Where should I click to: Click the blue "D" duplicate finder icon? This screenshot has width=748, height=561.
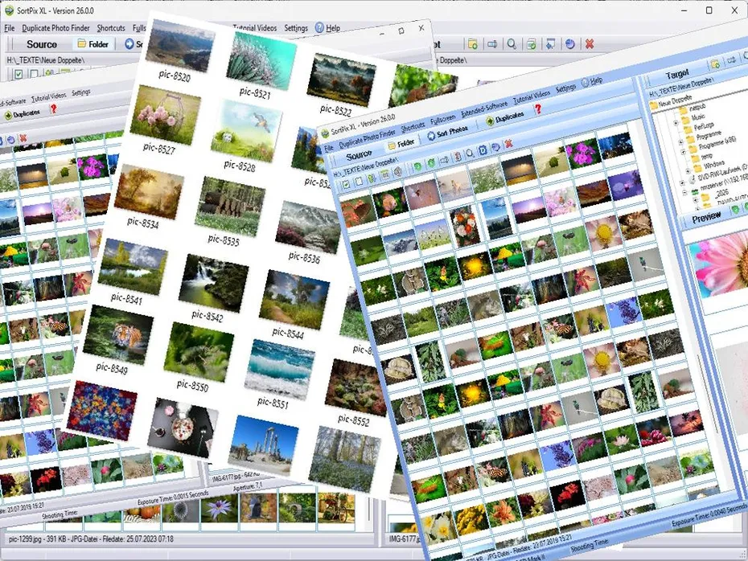[483, 149]
